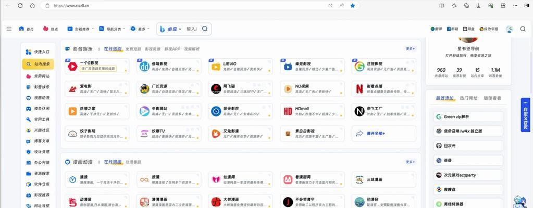Click the search input field
Image resolution: width=533 pixels, height=208 pixels.
192,29
